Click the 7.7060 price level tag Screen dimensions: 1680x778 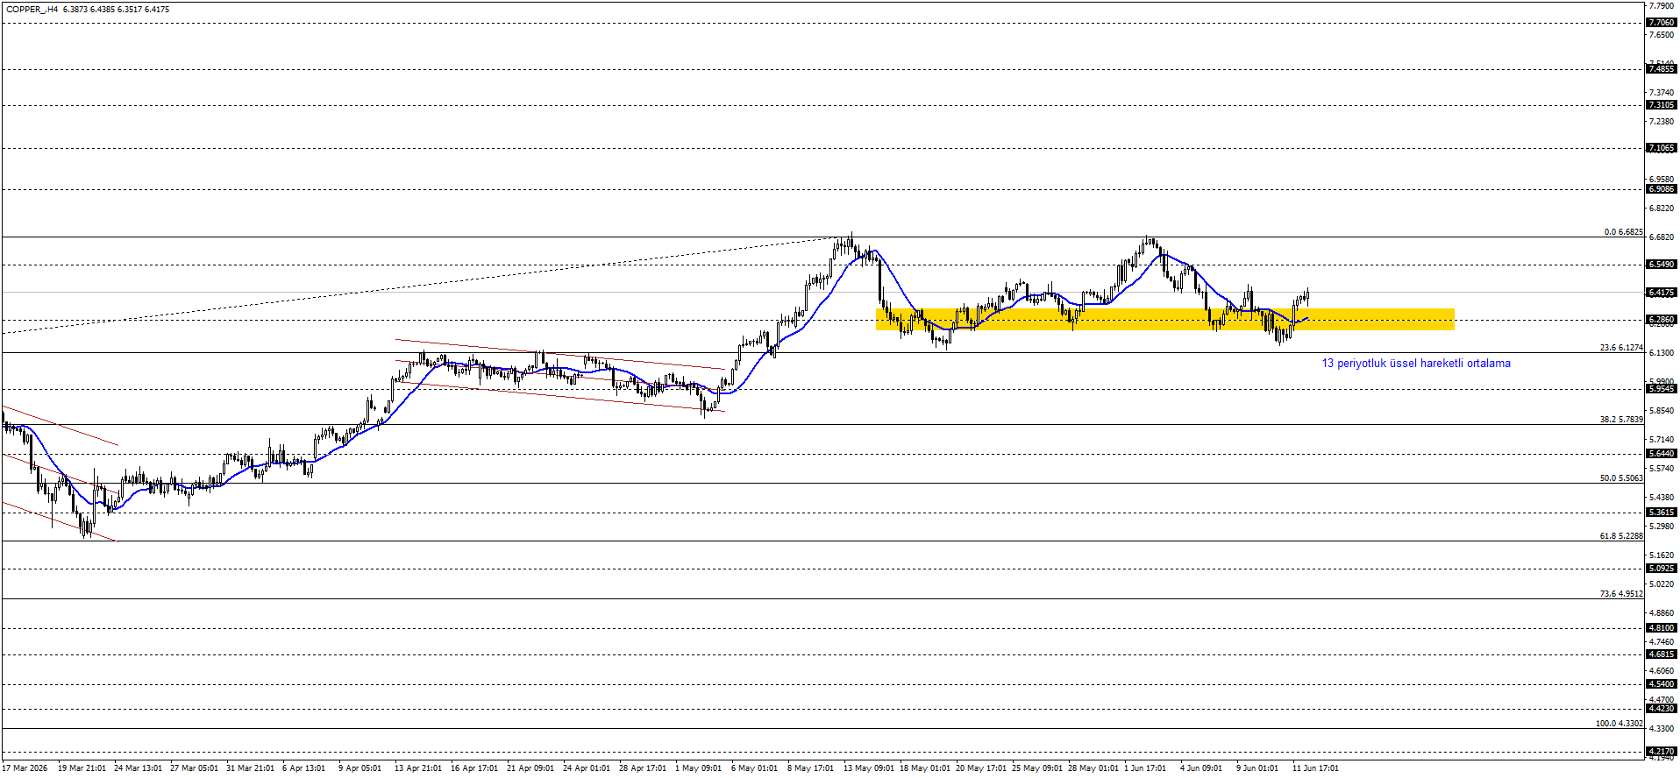coord(1662,23)
